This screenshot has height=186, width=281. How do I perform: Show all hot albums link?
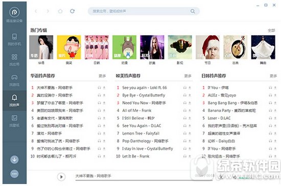(271, 31)
